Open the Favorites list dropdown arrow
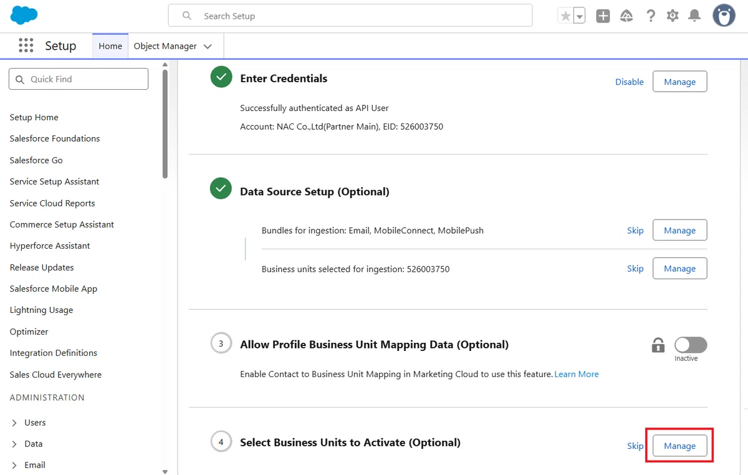The width and height of the screenshot is (748, 475). click(580, 16)
